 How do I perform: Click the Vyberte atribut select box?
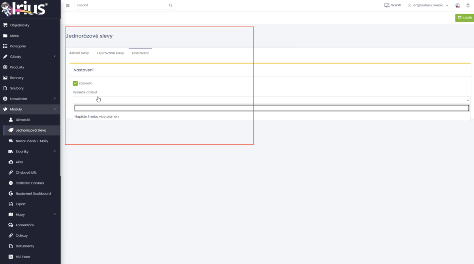click(272, 100)
